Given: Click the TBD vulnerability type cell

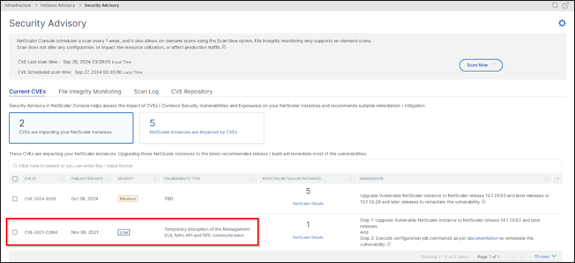Looking at the screenshot, I should coord(169,199).
